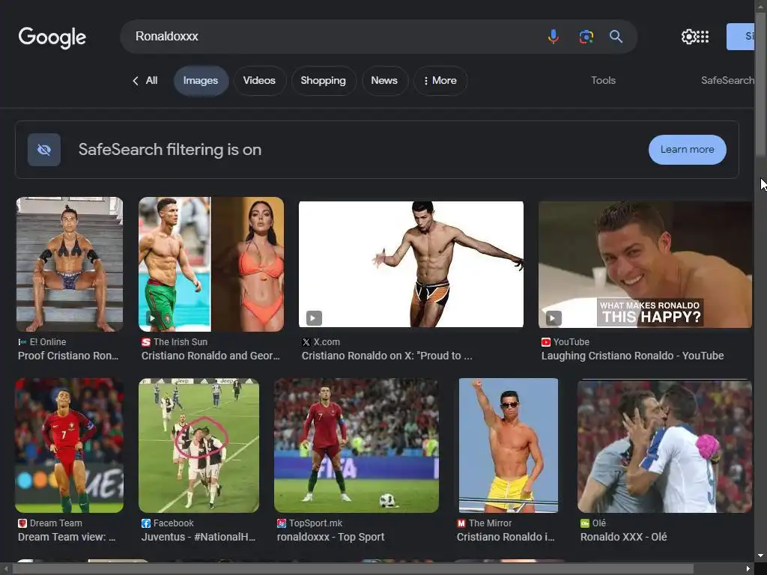Click The Mirror favicon

tap(461, 523)
